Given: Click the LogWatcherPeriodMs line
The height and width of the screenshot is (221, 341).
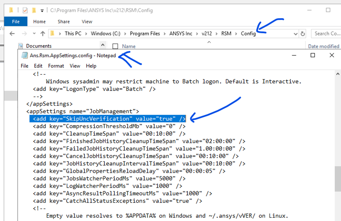Looking at the screenshot, I should coord(107,186).
